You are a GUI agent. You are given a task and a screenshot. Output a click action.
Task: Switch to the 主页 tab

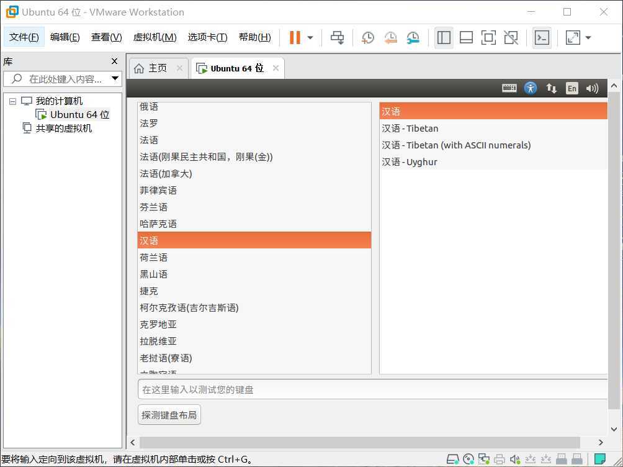tap(158, 68)
